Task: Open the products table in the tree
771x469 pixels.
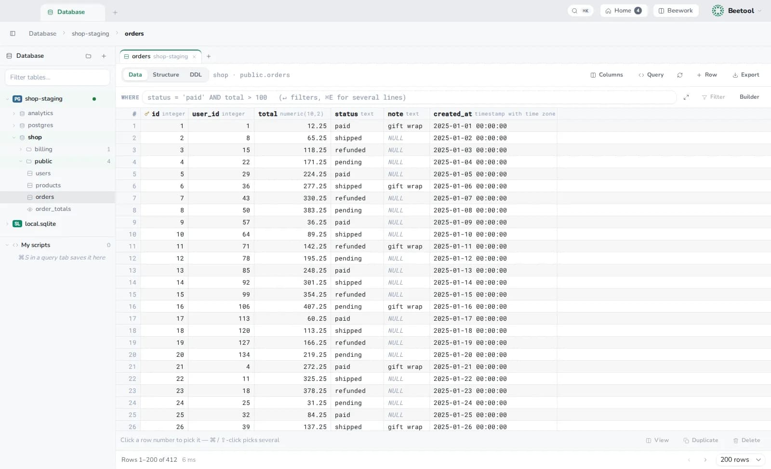Action: [48, 185]
